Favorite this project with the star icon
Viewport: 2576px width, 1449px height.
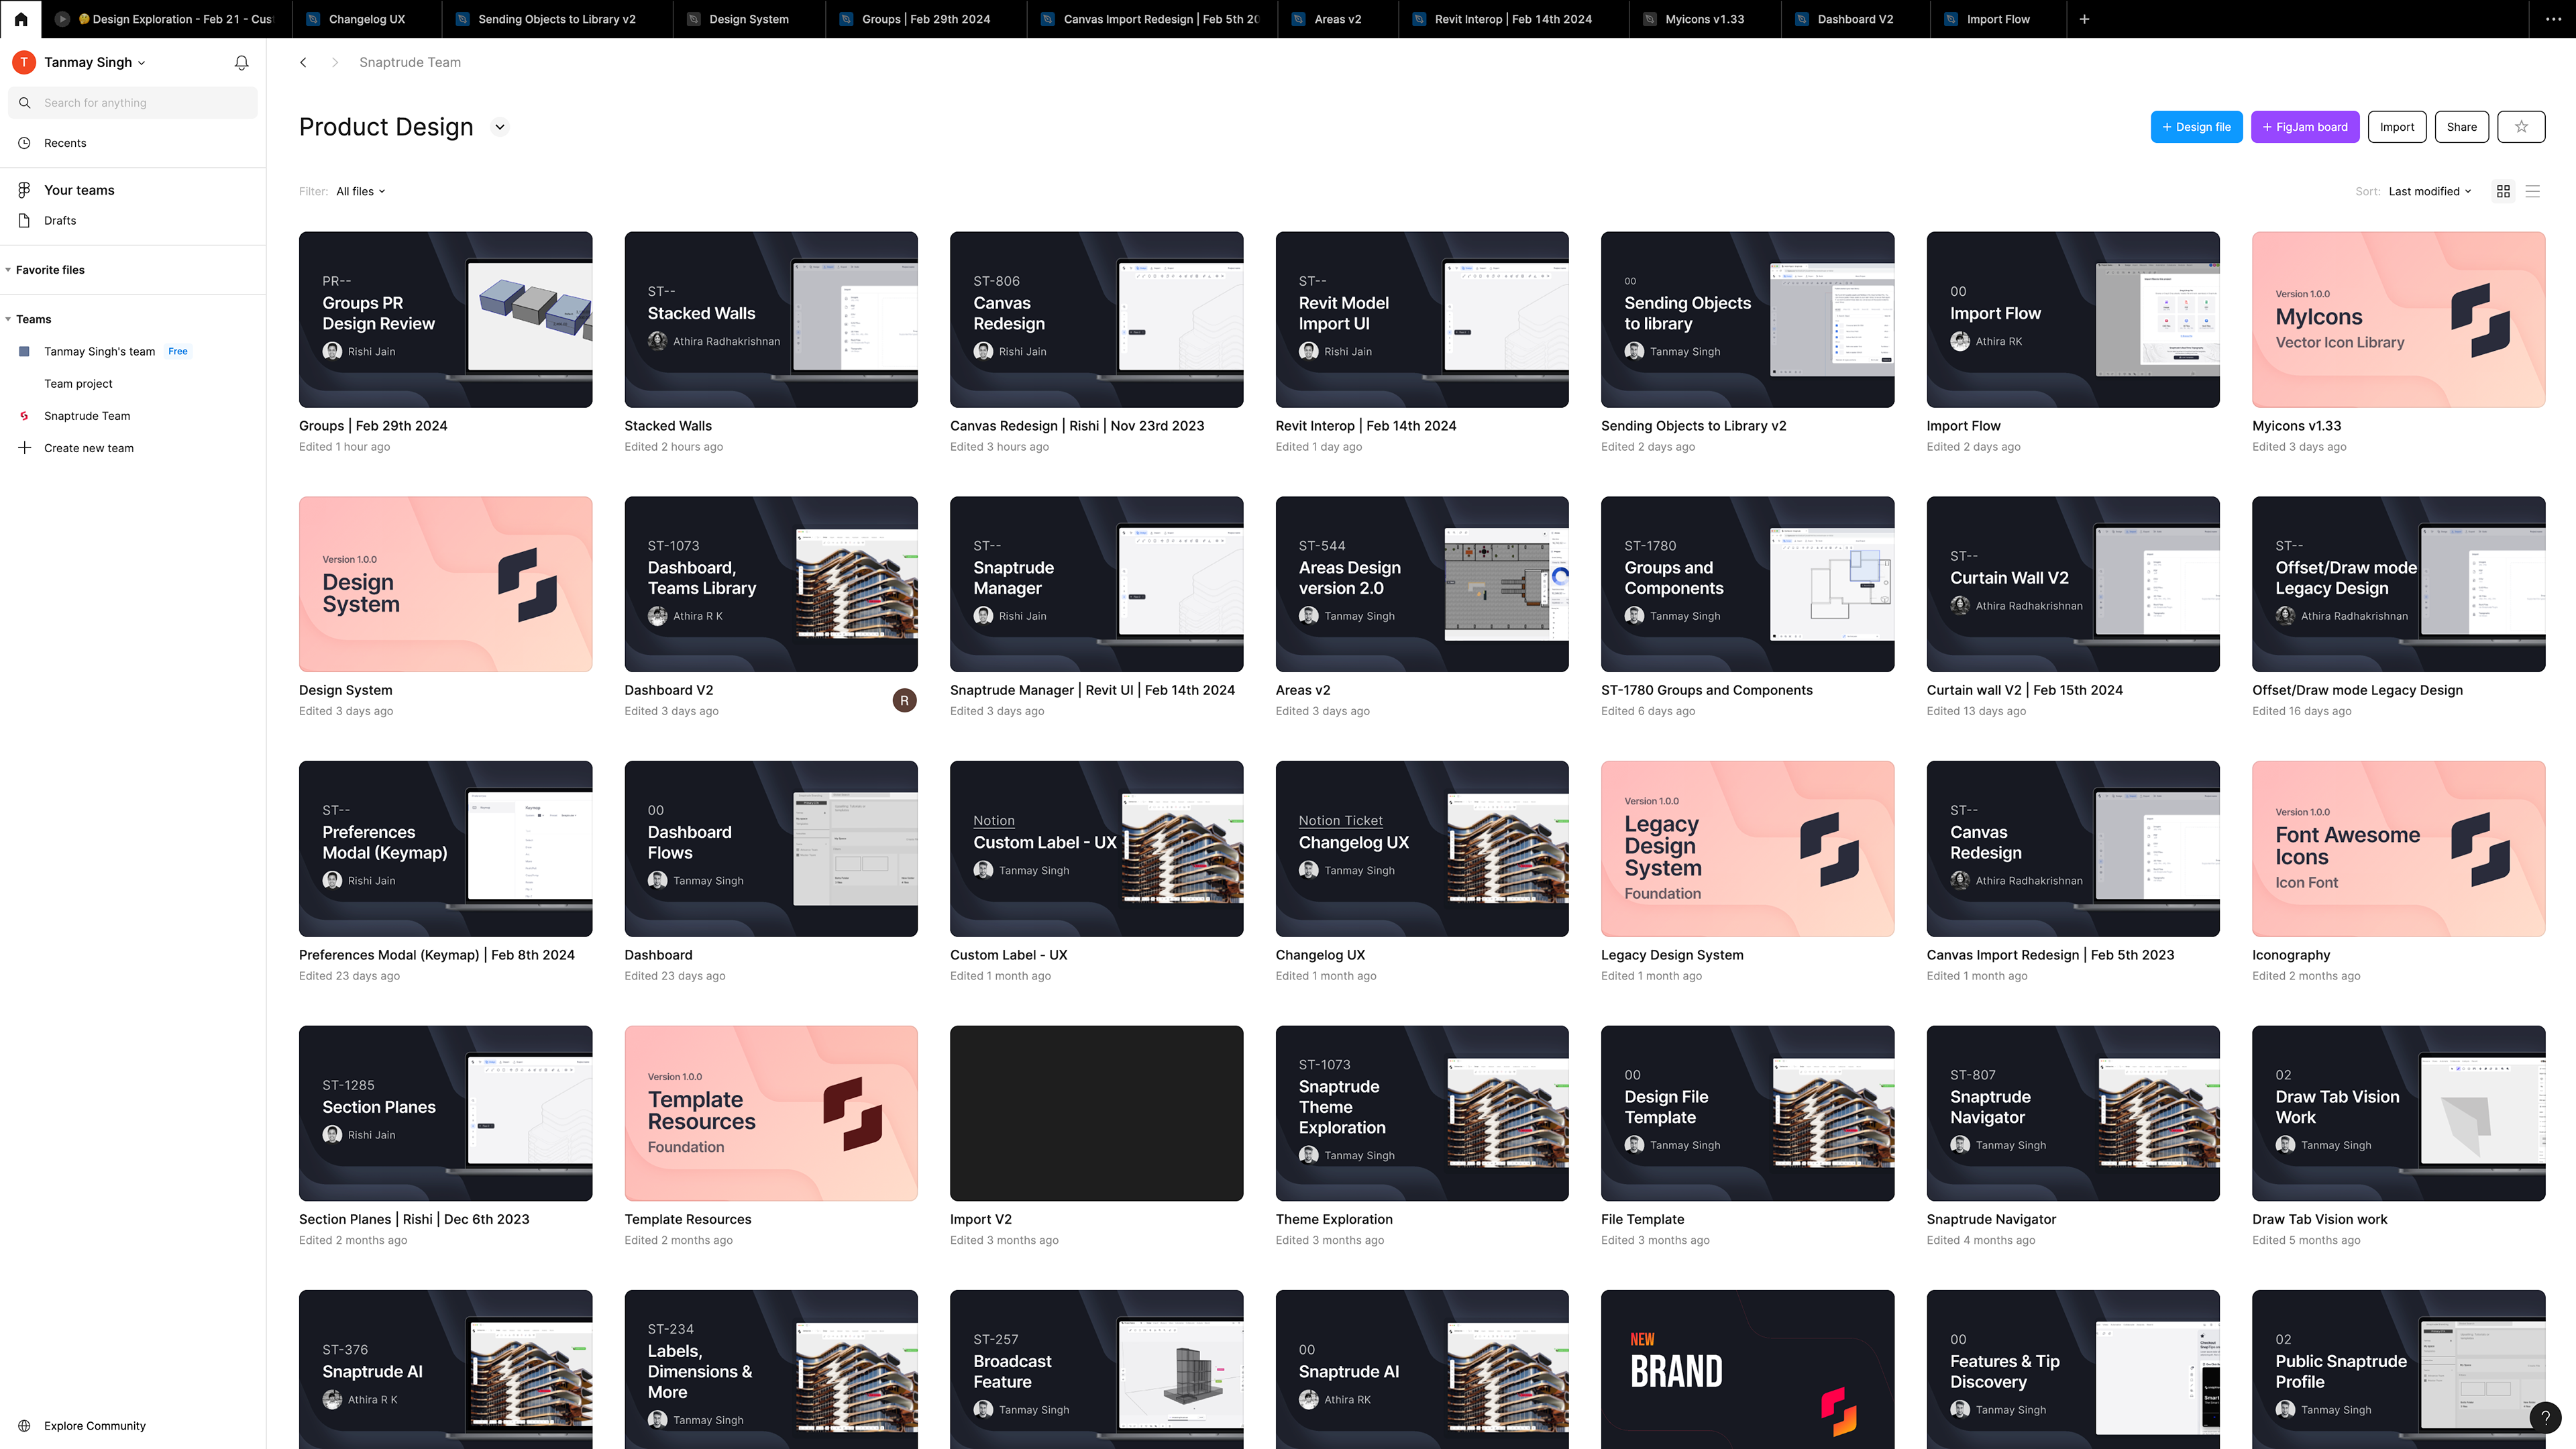click(x=2521, y=127)
